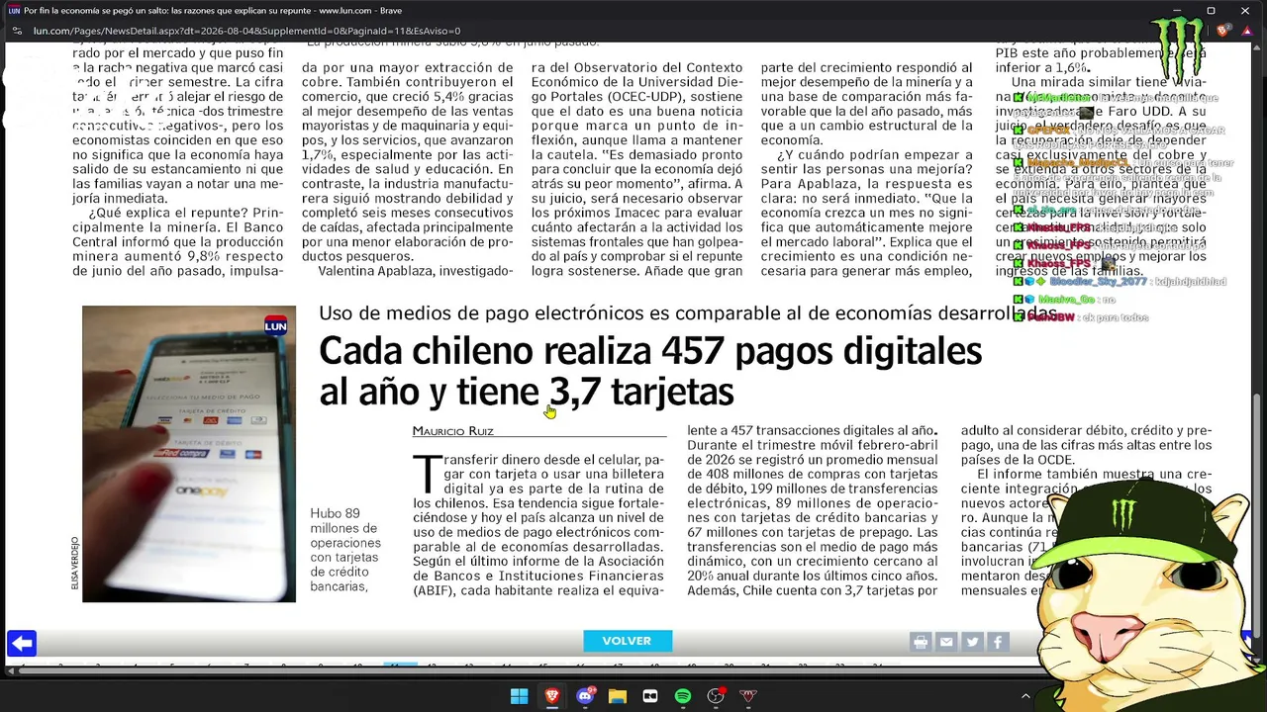
Task: Share the article by email icon
Action: pyautogui.click(x=946, y=642)
